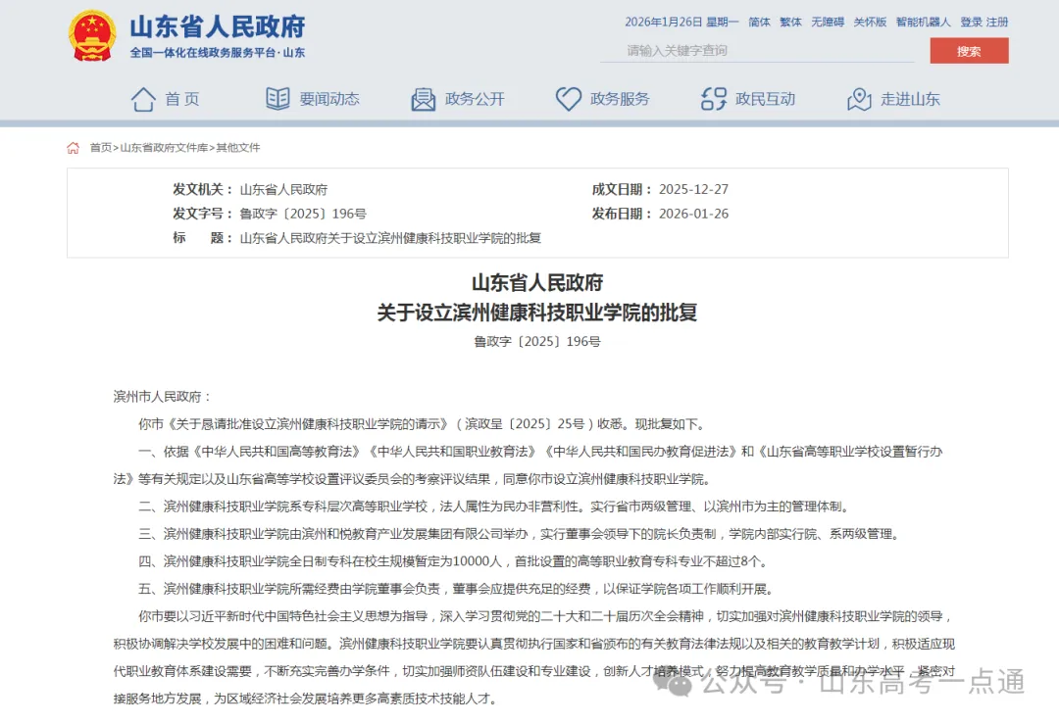Viewport: 1059px width, 724px height.
Task: Click the map pin icon beside 走进山东
Action: pyautogui.click(x=859, y=99)
